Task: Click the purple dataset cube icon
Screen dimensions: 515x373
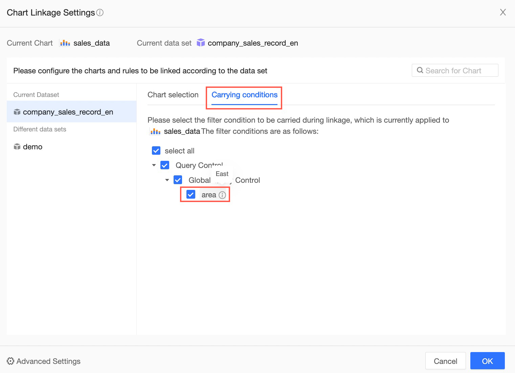Action: click(201, 43)
